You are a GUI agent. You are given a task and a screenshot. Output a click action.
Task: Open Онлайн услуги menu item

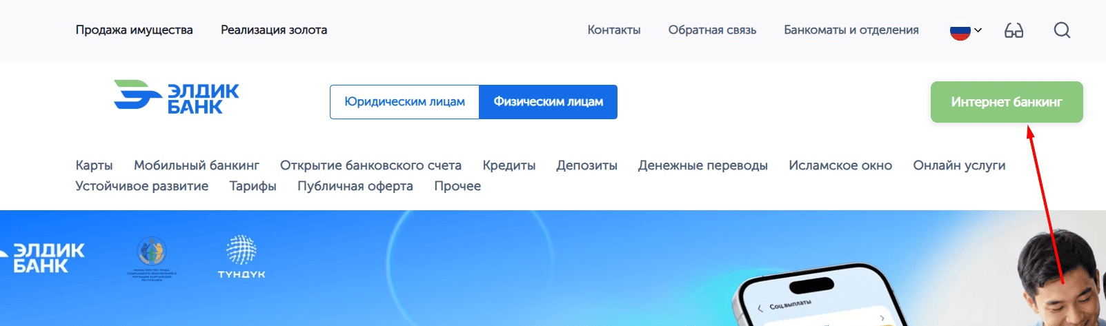tap(959, 165)
